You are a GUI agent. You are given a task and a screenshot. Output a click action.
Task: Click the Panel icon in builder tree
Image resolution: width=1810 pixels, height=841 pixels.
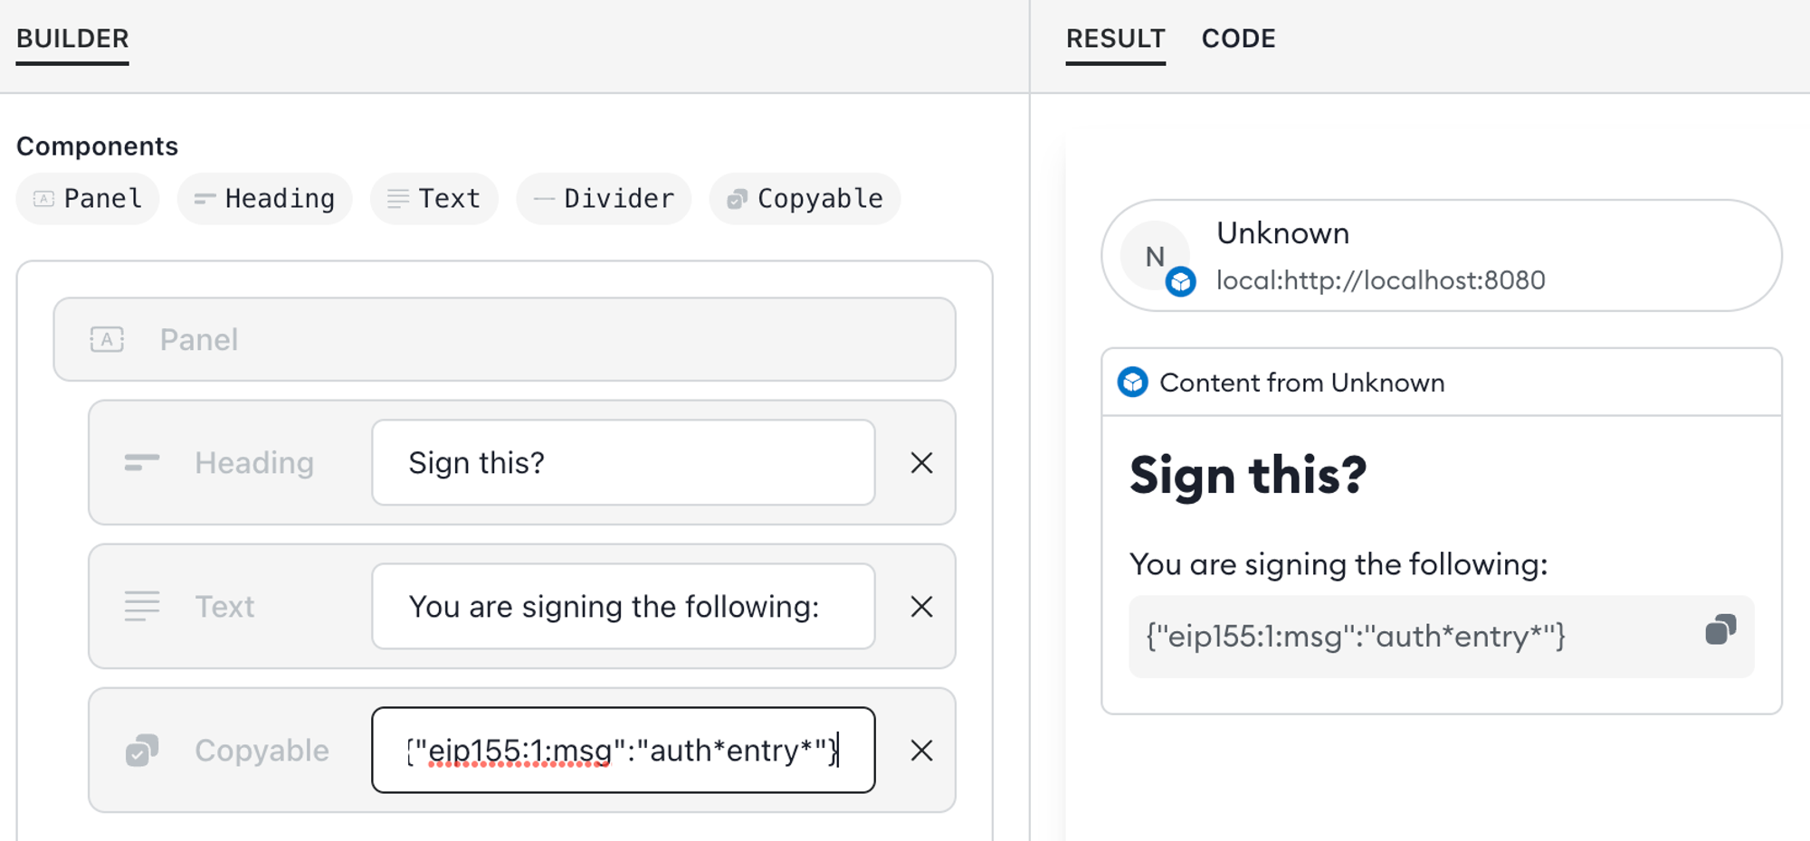(107, 340)
